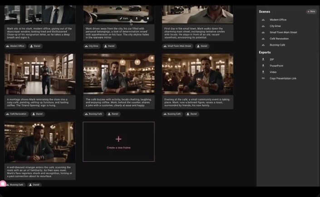
Task: Click Small Town Main Street tag under third frame
Action: 177,46
